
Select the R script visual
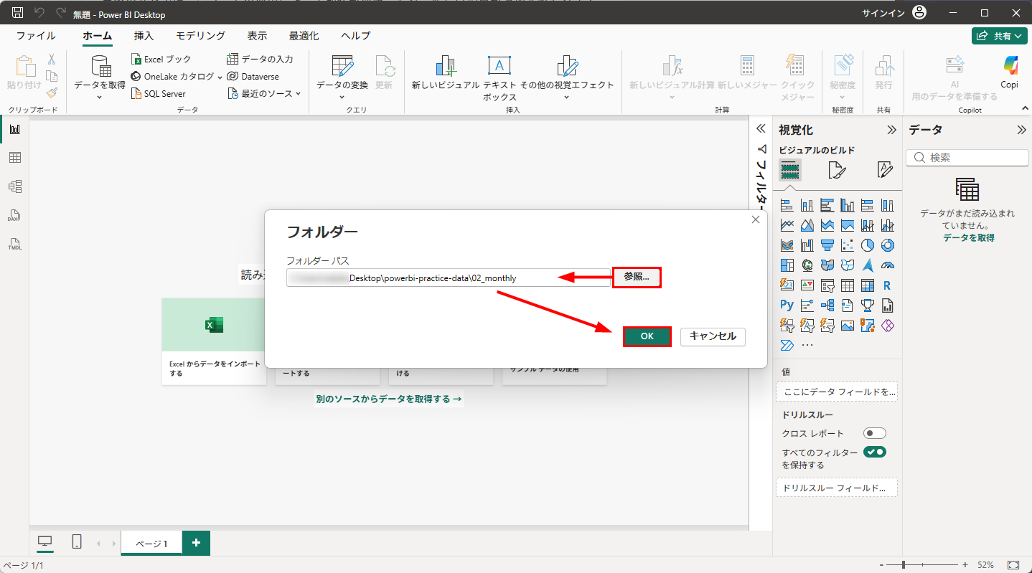887,285
